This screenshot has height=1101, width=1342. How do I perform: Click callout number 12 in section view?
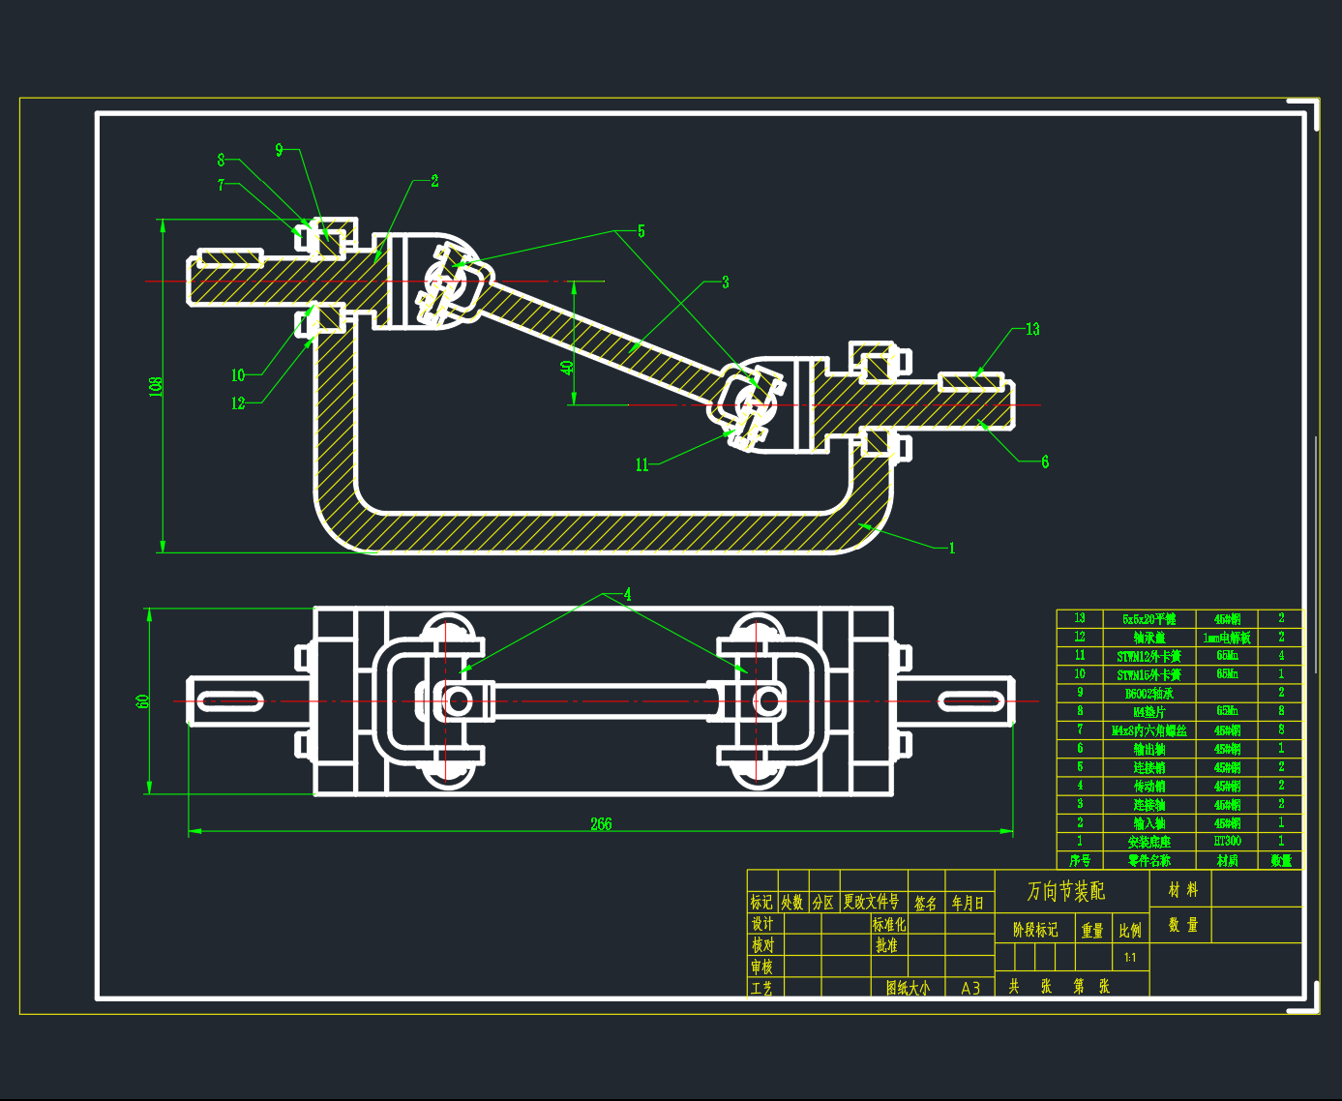(238, 403)
